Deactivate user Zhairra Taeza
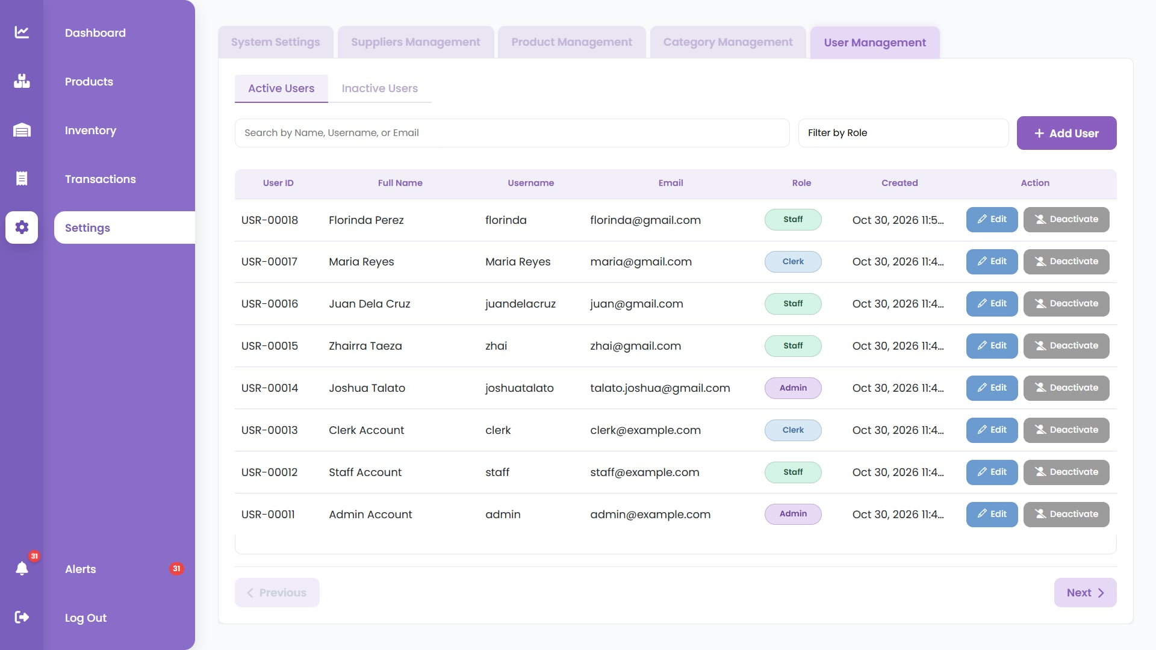The image size is (1156, 650). tap(1066, 346)
